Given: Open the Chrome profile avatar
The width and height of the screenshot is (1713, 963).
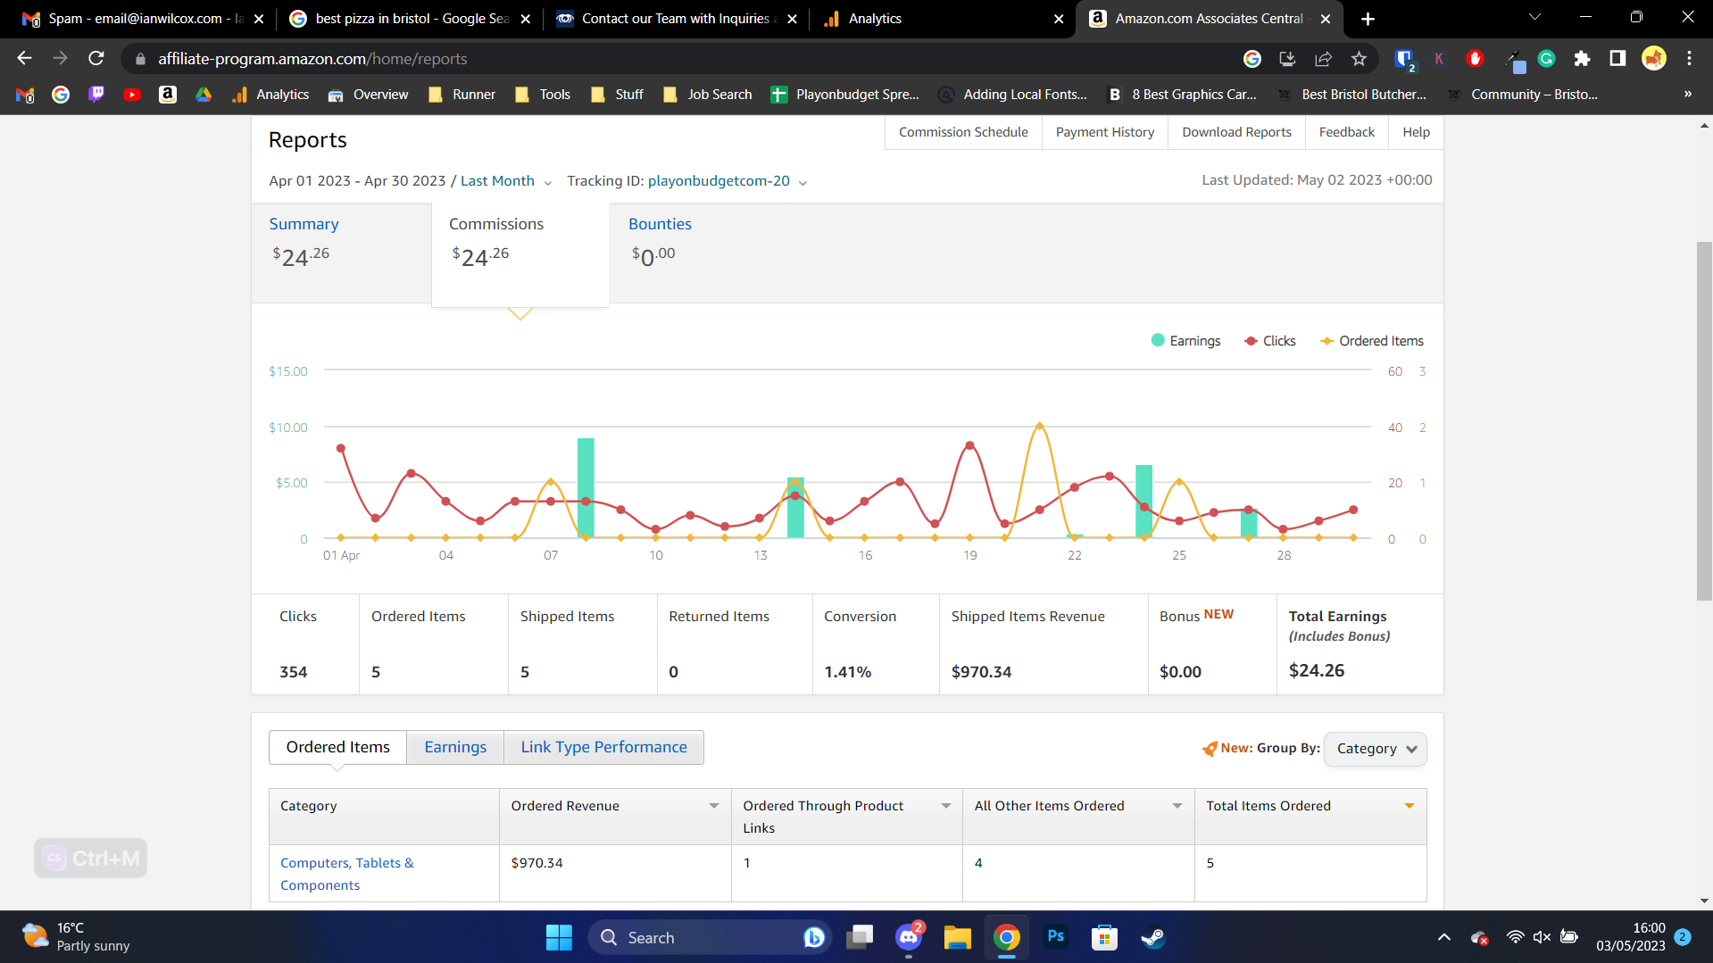Looking at the screenshot, I should click(x=1653, y=59).
